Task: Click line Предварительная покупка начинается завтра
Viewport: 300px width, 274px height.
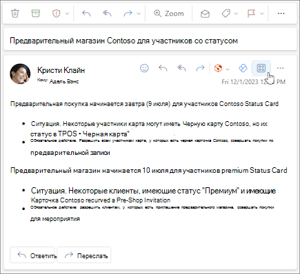Action: pos(144,104)
